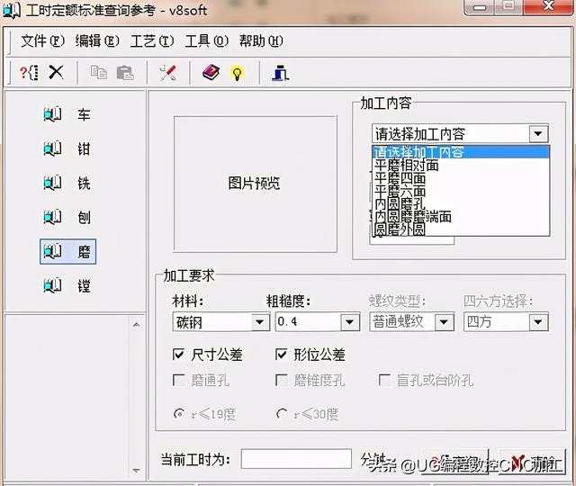Click the 清除 clear button
Viewport: 576px width, 486px height.
pos(531,462)
